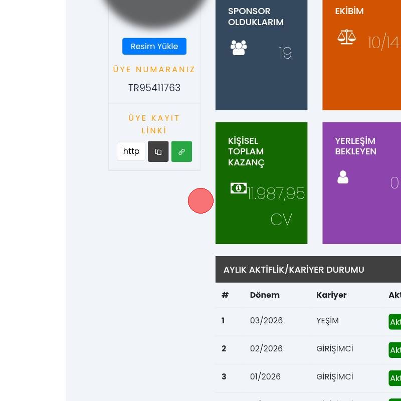Image resolution: width=401 pixels, height=401 pixels.
Task: Click the 11.987,95 CV earnings value
Action: [276, 194]
